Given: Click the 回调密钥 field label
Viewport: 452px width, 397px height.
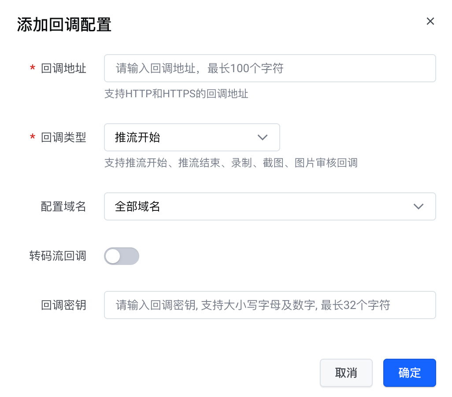Looking at the screenshot, I should coord(63,305).
